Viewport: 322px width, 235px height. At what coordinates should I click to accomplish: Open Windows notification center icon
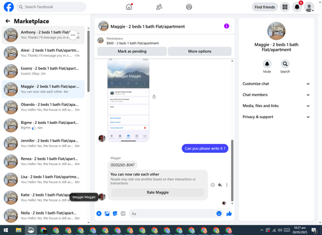314,231
